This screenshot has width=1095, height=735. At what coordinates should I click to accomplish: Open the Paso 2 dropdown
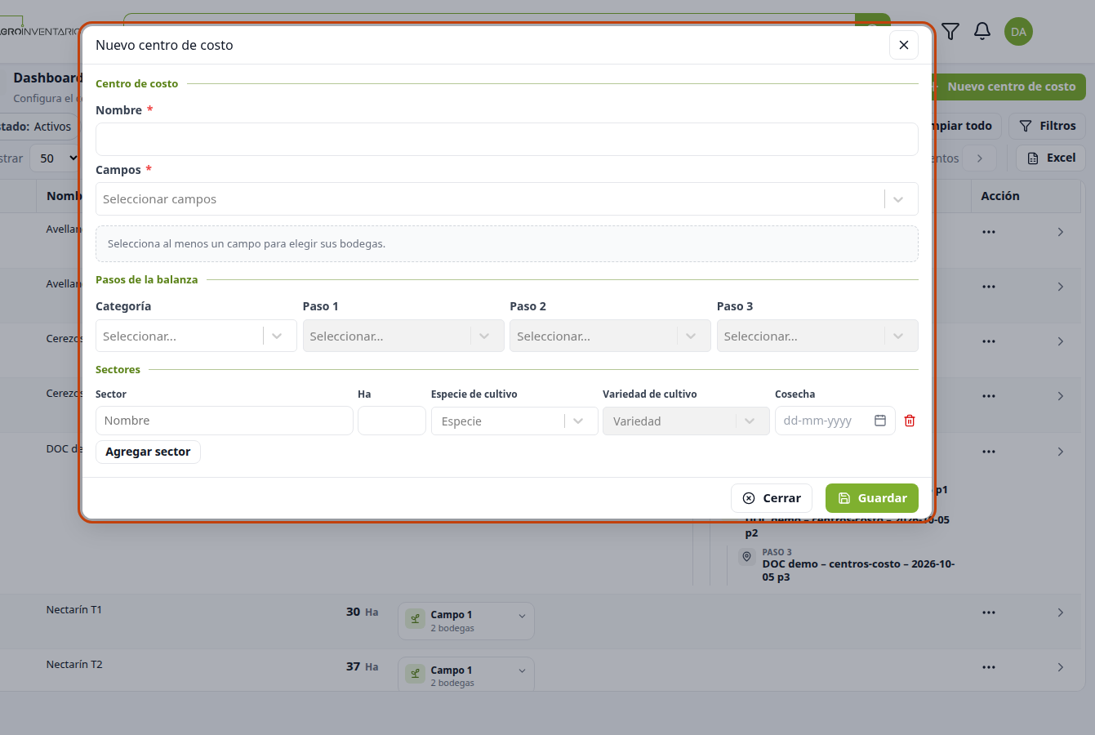[610, 336]
